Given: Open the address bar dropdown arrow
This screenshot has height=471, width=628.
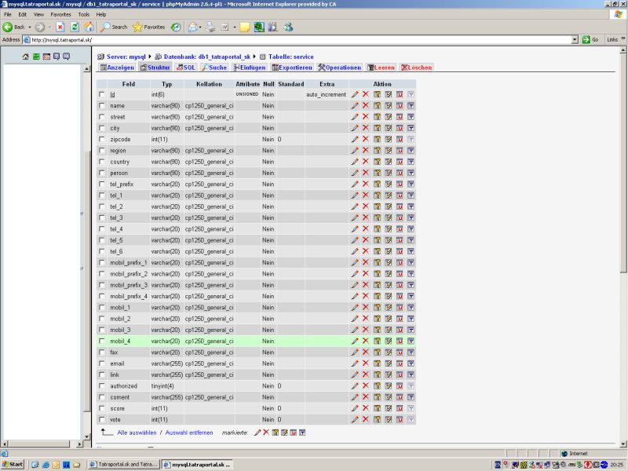Looking at the screenshot, I should [x=575, y=40].
